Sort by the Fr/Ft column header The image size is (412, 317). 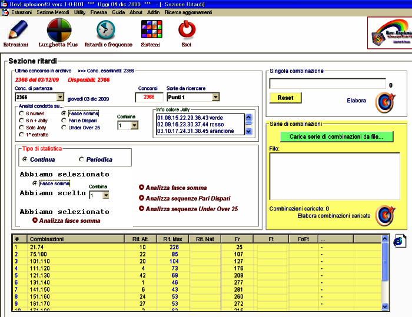click(x=304, y=239)
